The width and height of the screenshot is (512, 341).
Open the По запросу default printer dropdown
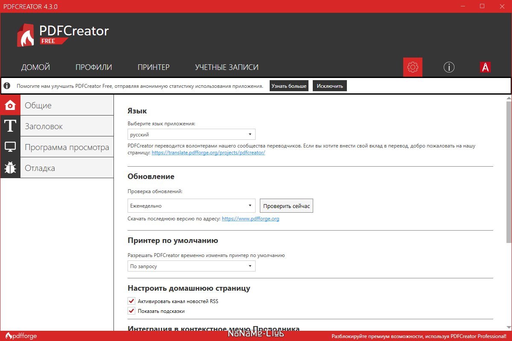[x=191, y=266]
